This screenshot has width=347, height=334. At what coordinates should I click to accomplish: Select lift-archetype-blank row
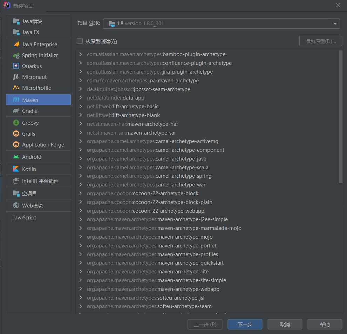coord(207,115)
